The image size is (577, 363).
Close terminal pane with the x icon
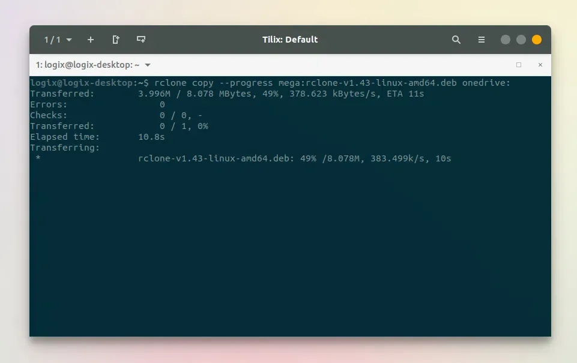tap(540, 65)
